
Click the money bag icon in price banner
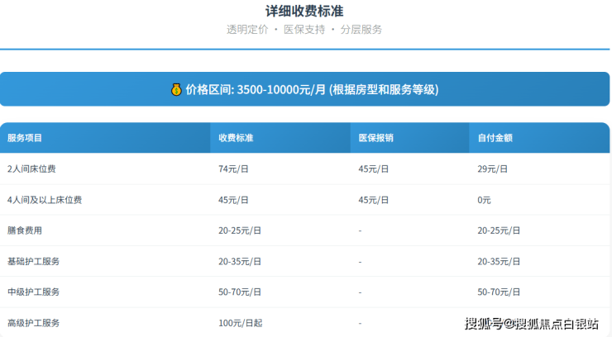tap(175, 89)
